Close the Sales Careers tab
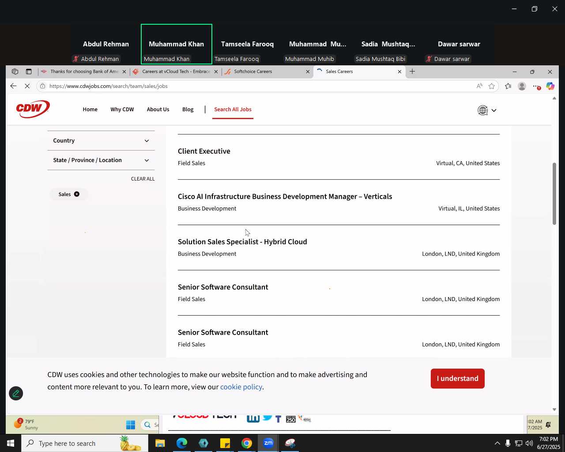The height and width of the screenshot is (452, 565). pos(399,72)
